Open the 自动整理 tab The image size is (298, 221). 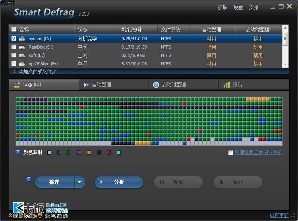(x=114, y=84)
